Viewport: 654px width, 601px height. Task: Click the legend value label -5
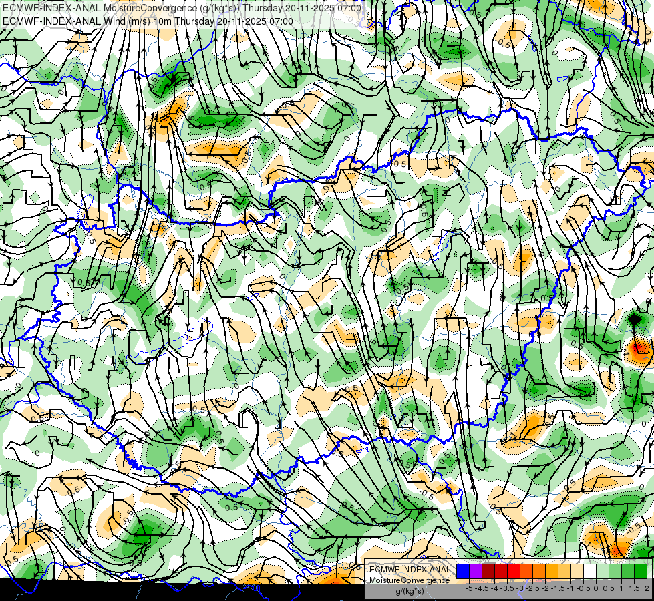469,588
